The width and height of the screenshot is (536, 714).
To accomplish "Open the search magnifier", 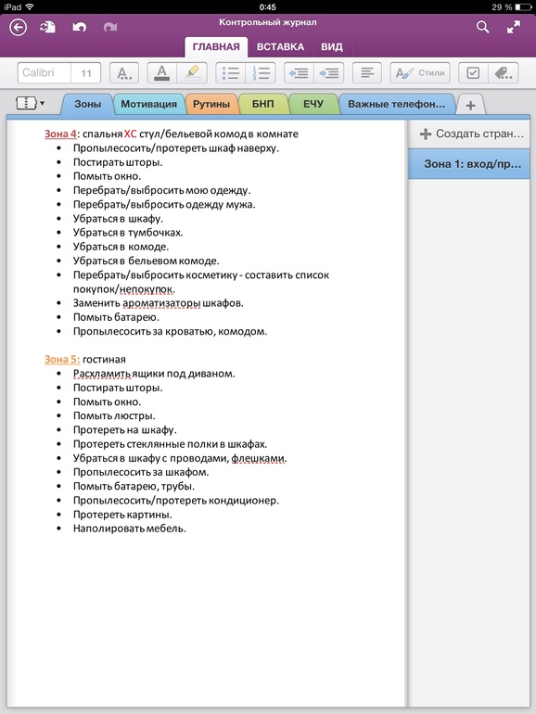I will click(483, 27).
